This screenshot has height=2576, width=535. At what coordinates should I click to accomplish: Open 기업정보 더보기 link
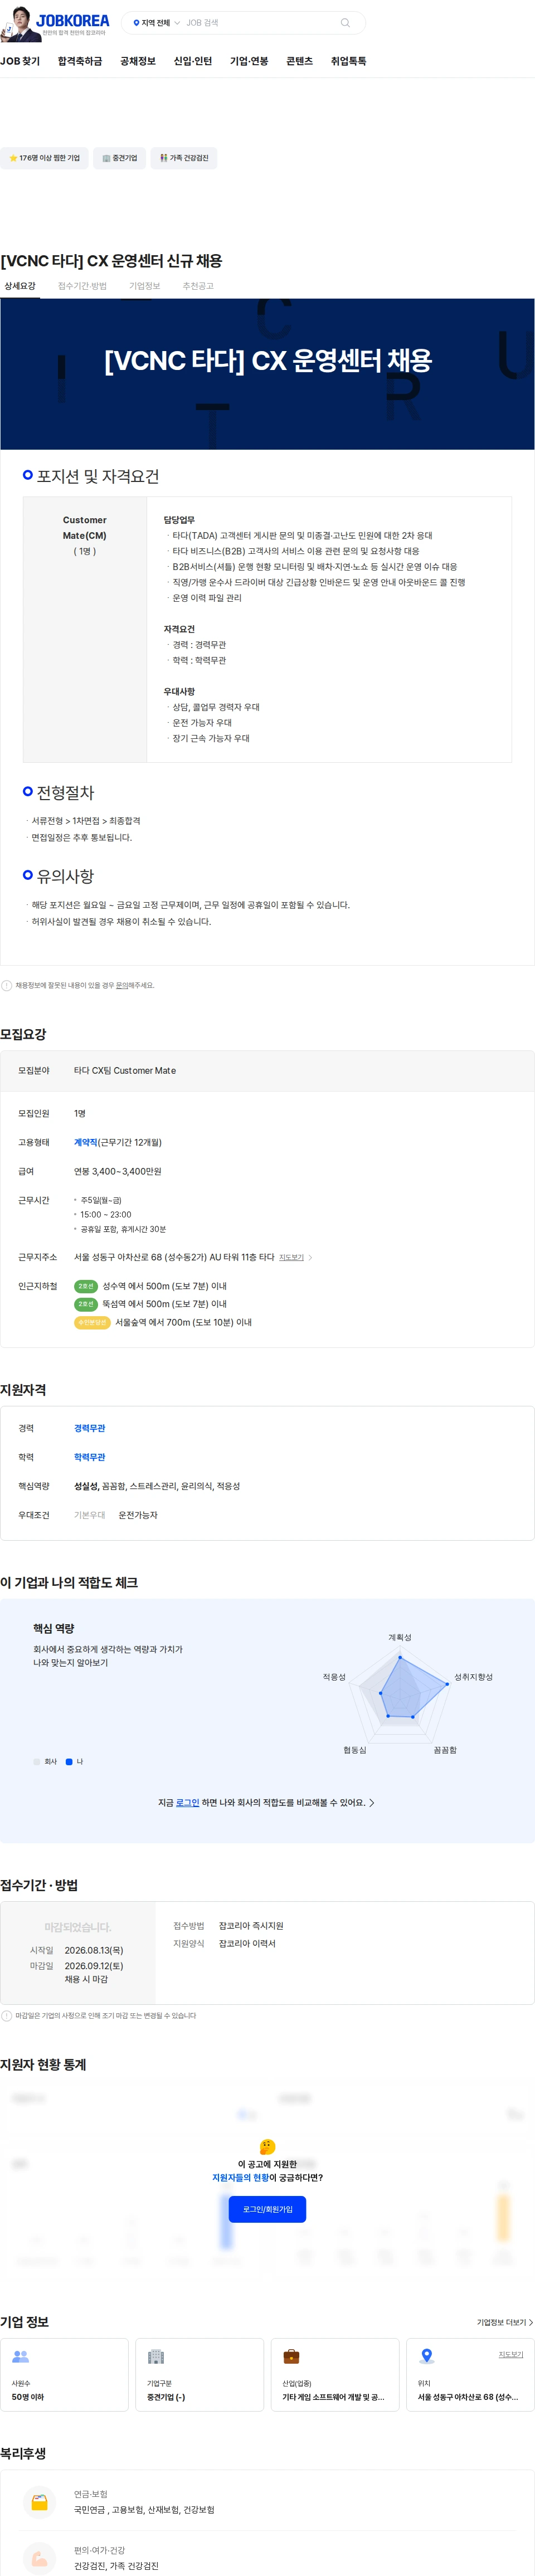pyautogui.click(x=504, y=2322)
